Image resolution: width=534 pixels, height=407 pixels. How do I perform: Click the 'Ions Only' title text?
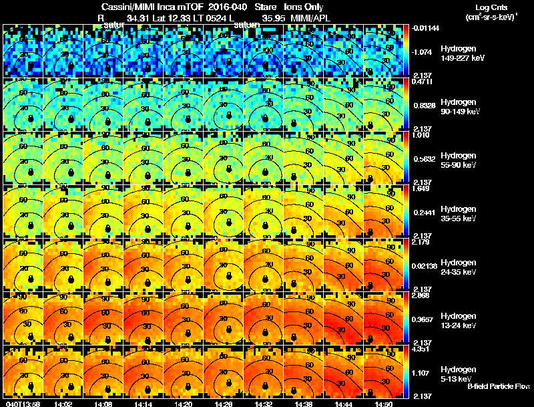(x=304, y=7)
